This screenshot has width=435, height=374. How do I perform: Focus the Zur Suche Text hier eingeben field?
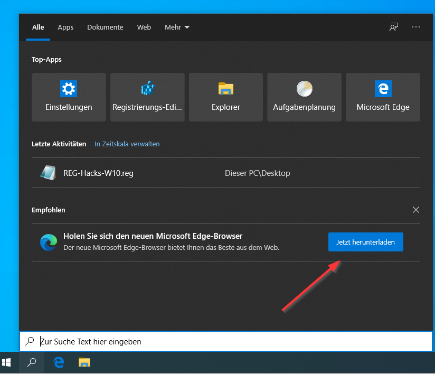(x=226, y=341)
